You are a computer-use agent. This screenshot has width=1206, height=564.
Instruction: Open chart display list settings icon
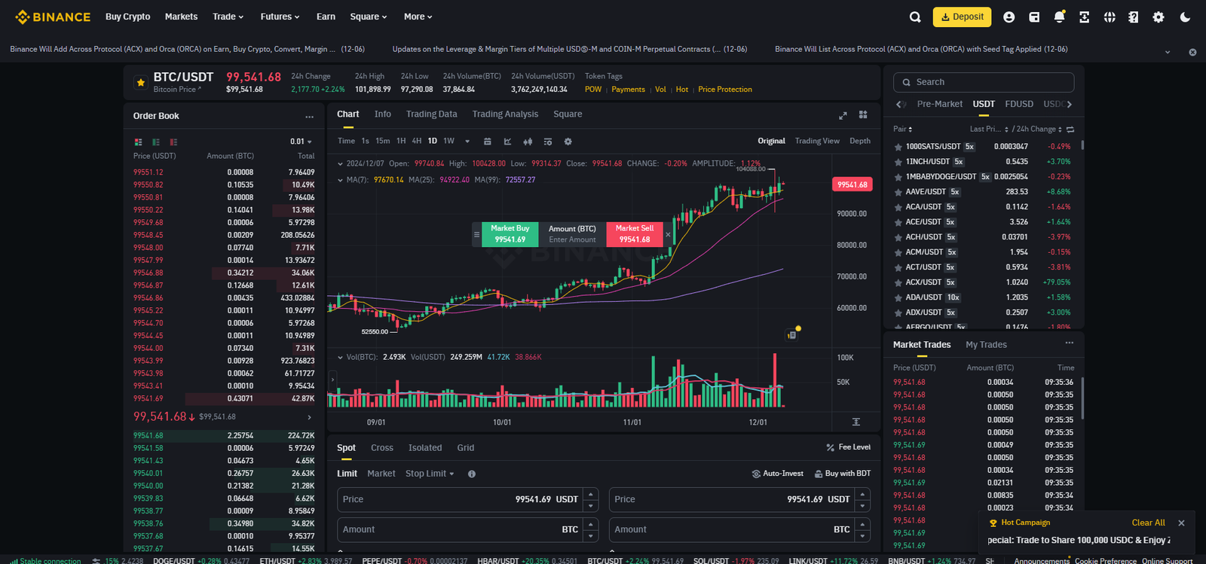[547, 142]
